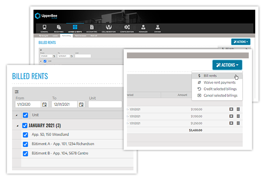This screenshot has height=181, width=265.
Task: Cancel the $1,250.00 billing row
Action: point(231,123)
